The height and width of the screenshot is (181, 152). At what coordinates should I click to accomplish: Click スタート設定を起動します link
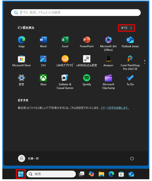(x=115, y=108)
